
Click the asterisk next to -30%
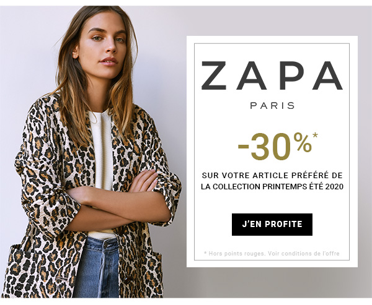coord(315,135)
